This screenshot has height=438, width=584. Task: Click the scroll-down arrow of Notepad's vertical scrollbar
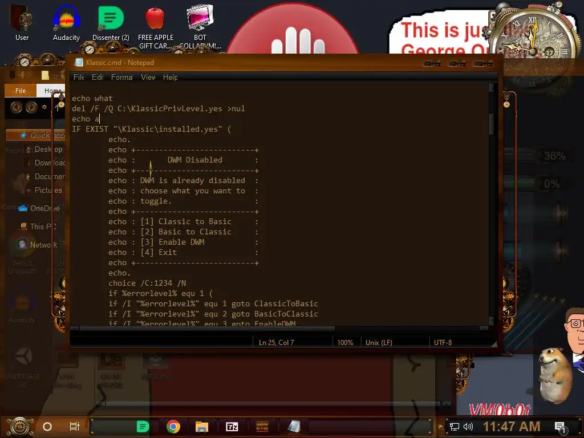(492, 321)
